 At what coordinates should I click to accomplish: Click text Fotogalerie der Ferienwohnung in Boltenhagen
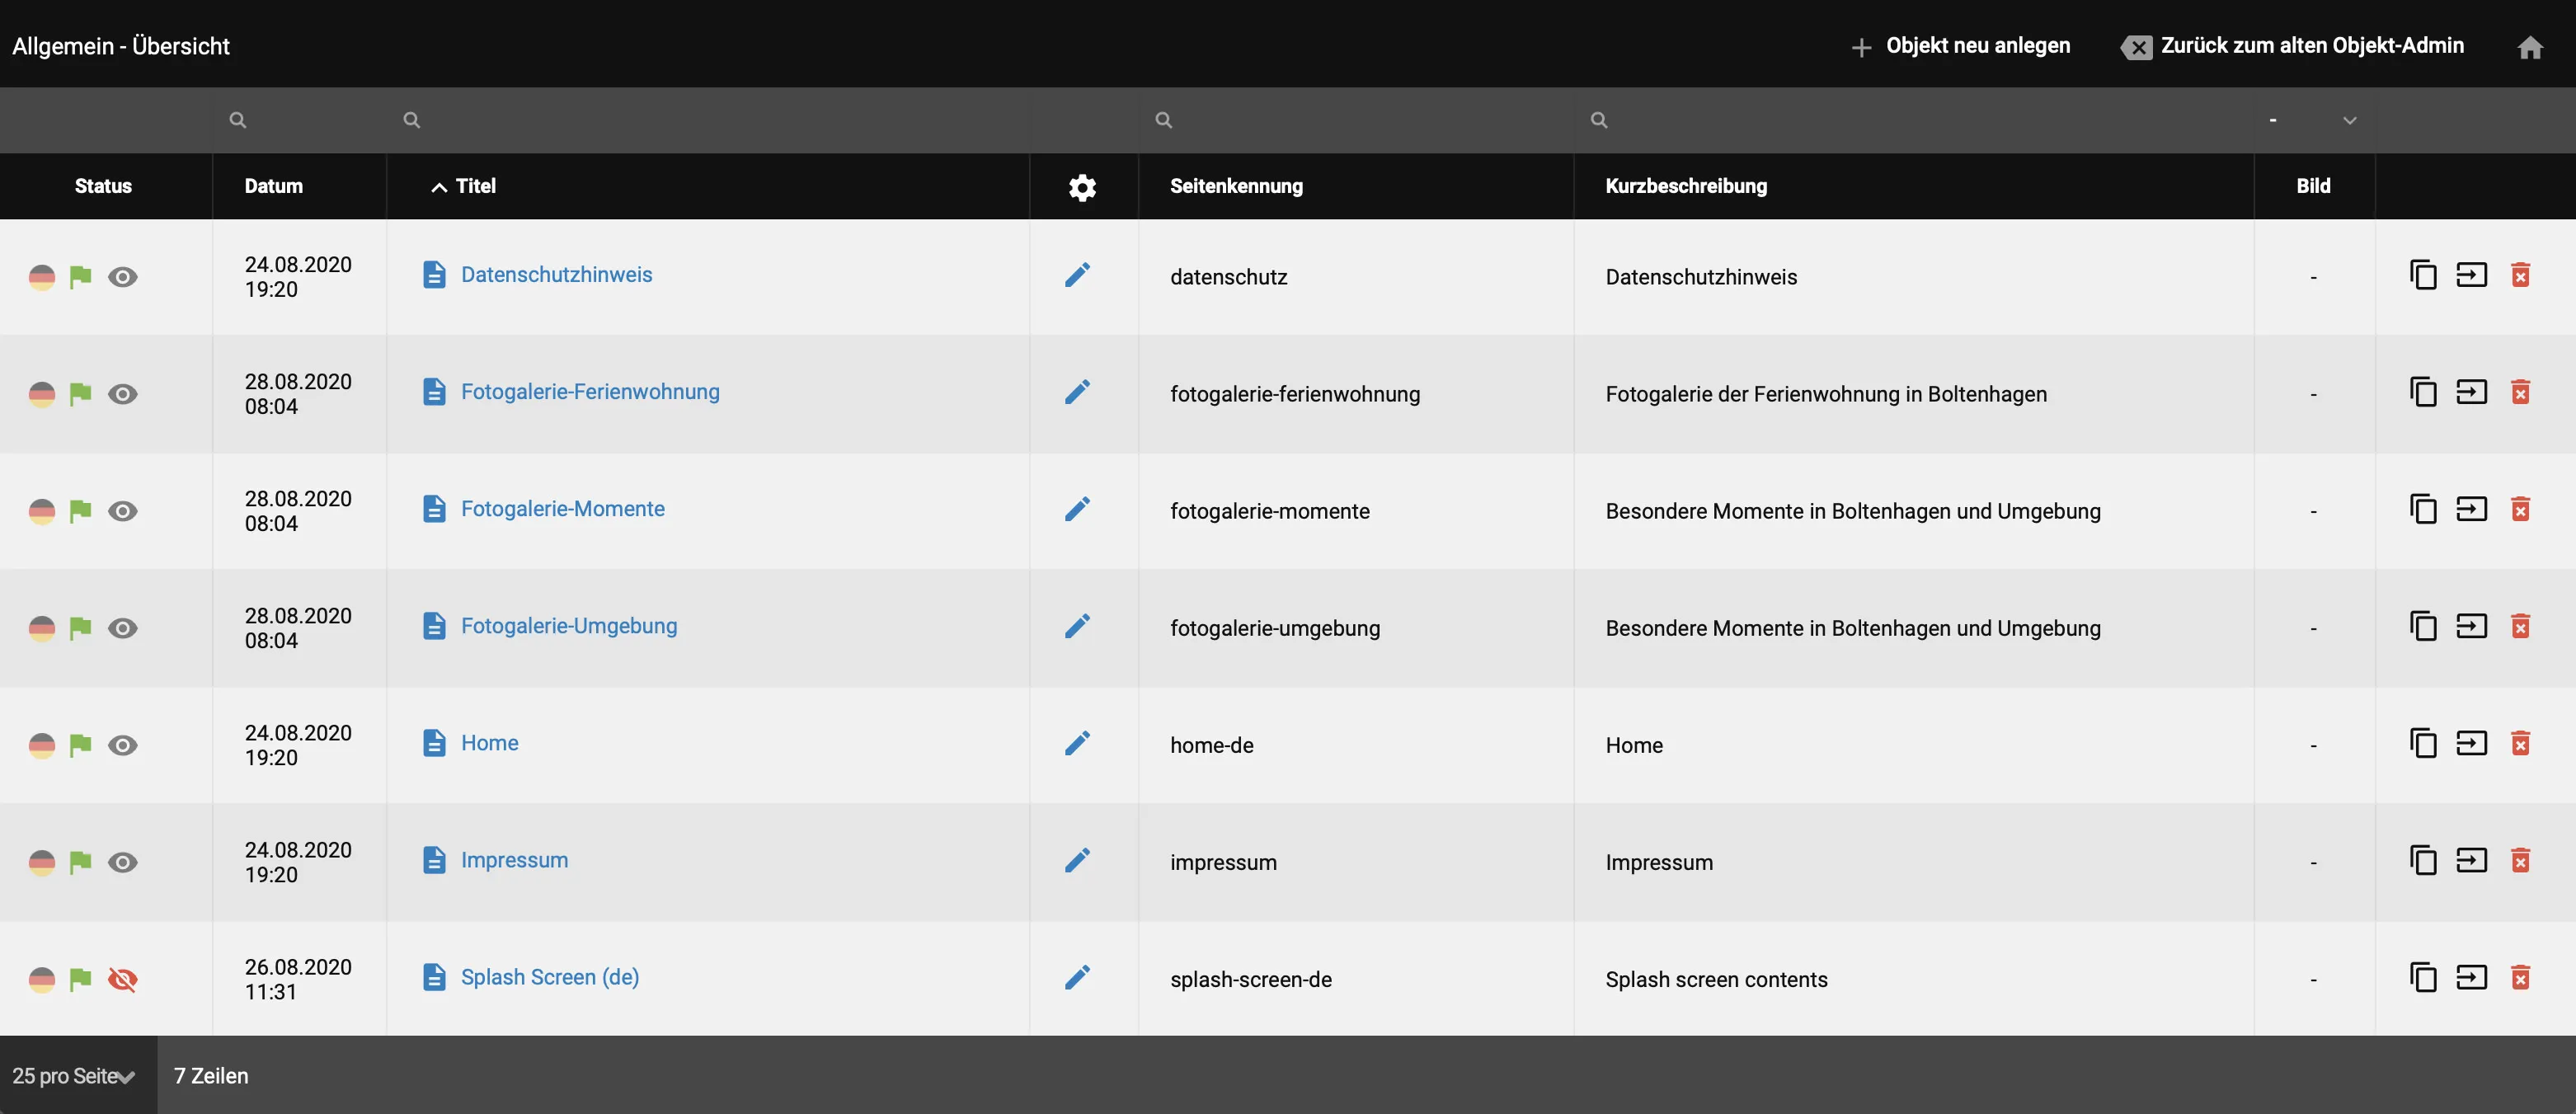point(1826,394)
